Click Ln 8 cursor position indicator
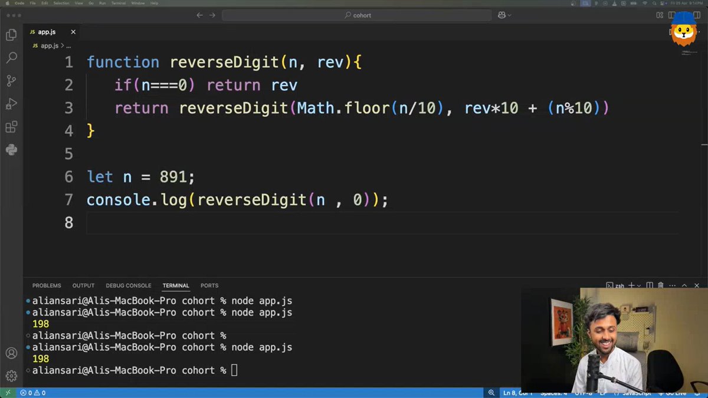This screenshot has height=398, width=708. [518, 393]
